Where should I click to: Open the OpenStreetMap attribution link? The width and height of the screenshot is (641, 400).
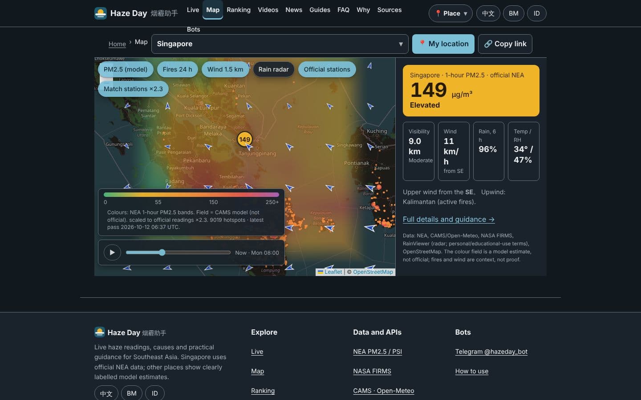click(x=373, y=272)
